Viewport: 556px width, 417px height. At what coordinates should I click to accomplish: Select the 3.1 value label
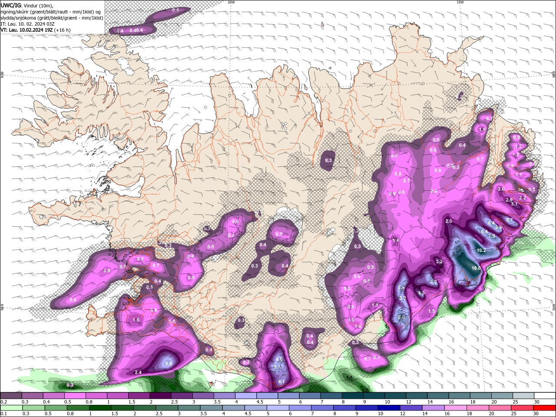514,204
